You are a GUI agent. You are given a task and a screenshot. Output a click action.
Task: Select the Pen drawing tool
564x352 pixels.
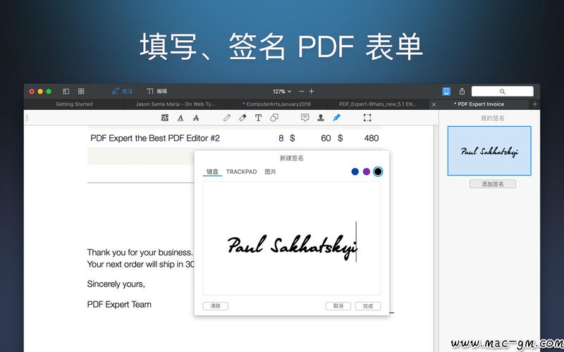coord(226,118)
